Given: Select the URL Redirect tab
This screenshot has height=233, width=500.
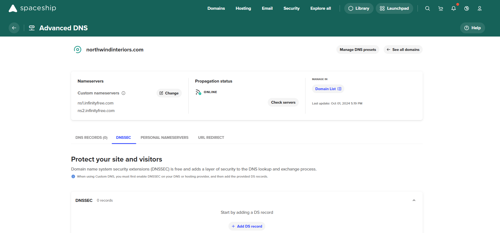Looking at the screenshot, I should 211,137.
